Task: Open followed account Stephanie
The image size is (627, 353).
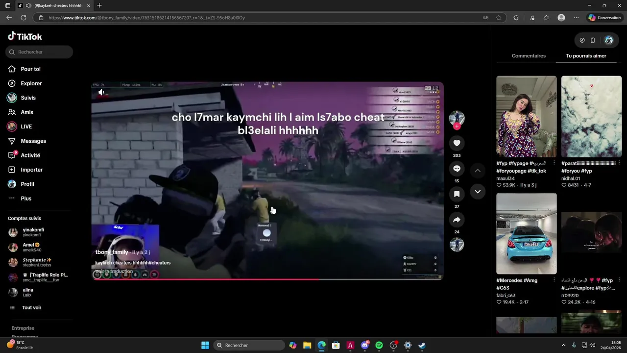Action: 37,262
